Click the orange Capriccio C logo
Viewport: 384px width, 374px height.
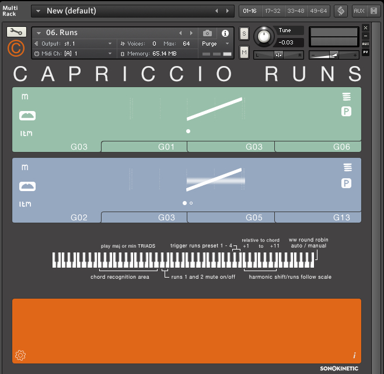tap(16, 49)
